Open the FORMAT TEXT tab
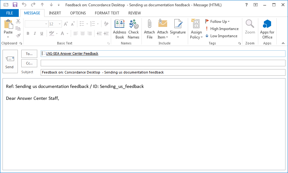The width and height of the screenshot is (288, 173). pos(107,13)
